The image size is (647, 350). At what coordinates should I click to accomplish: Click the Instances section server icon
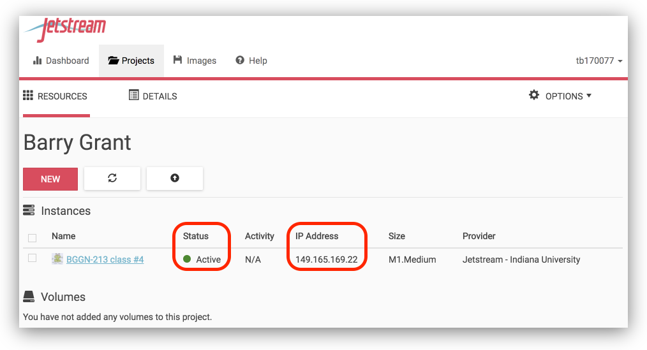(29, 210)
